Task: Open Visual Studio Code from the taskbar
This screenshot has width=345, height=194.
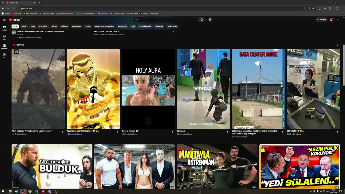Action: tap(36, 191)
